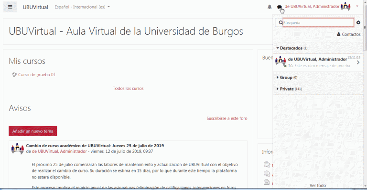This screenshot has width=367, height=190.
Task: Click Ver todo in messaging panel
Action: click(x=318, y=185)
